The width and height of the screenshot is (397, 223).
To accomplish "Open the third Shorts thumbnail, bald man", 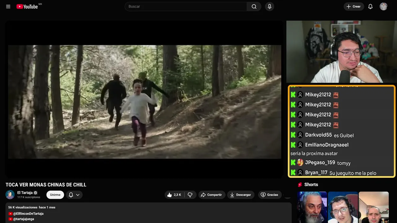I will (374, 207).
